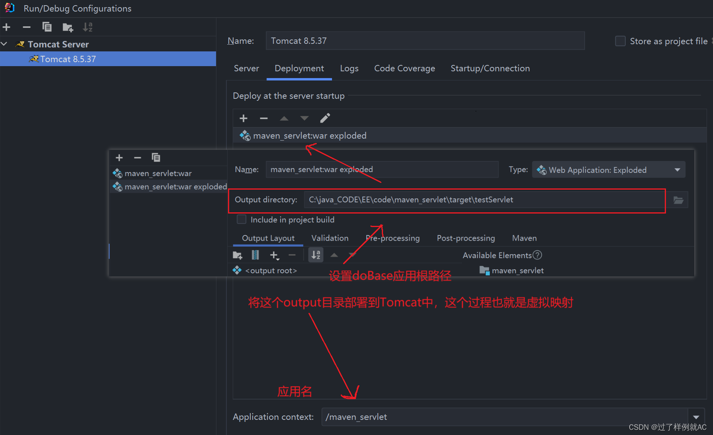713x435 pixels.
Task: Collapse the Tomcat Server tree node
Action: coord(4,44)
